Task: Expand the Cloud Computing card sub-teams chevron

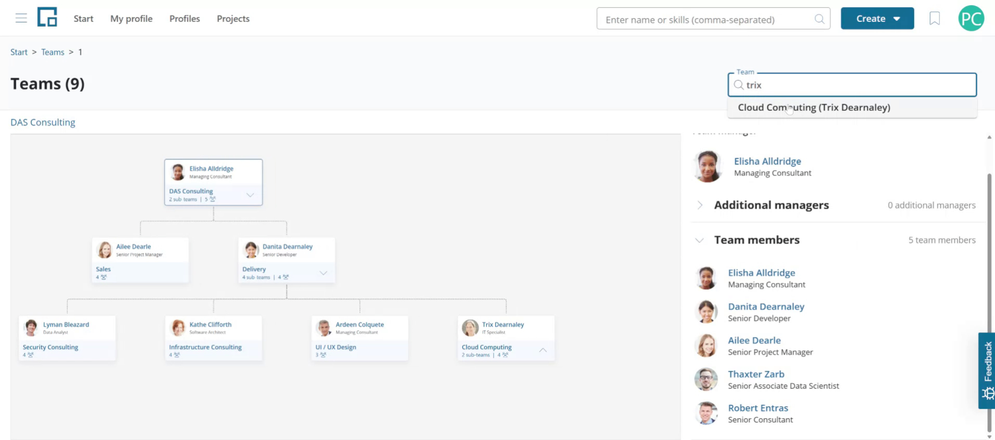Action: [x=543, y=350]
